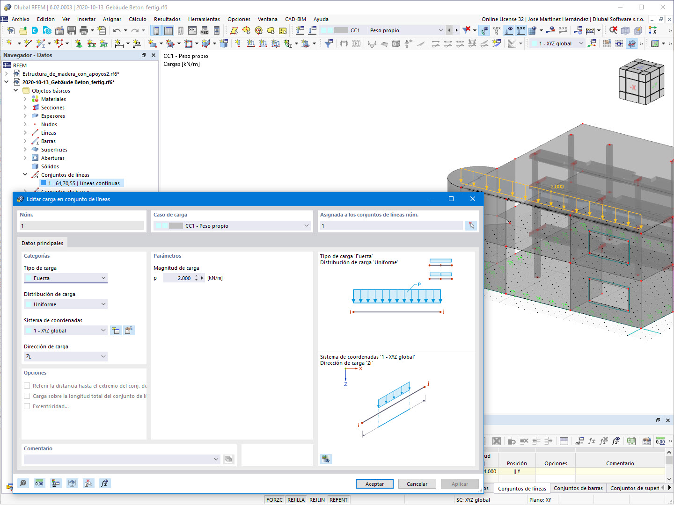Increase load magnitude with stepper up arrow
Screen dimensions: 674x505
(196, 276)
